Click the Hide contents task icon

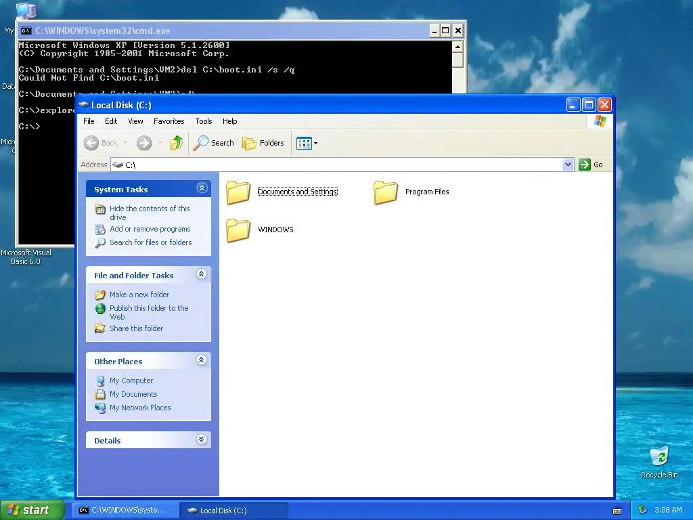pyautogui.click(x=100, y=209)
